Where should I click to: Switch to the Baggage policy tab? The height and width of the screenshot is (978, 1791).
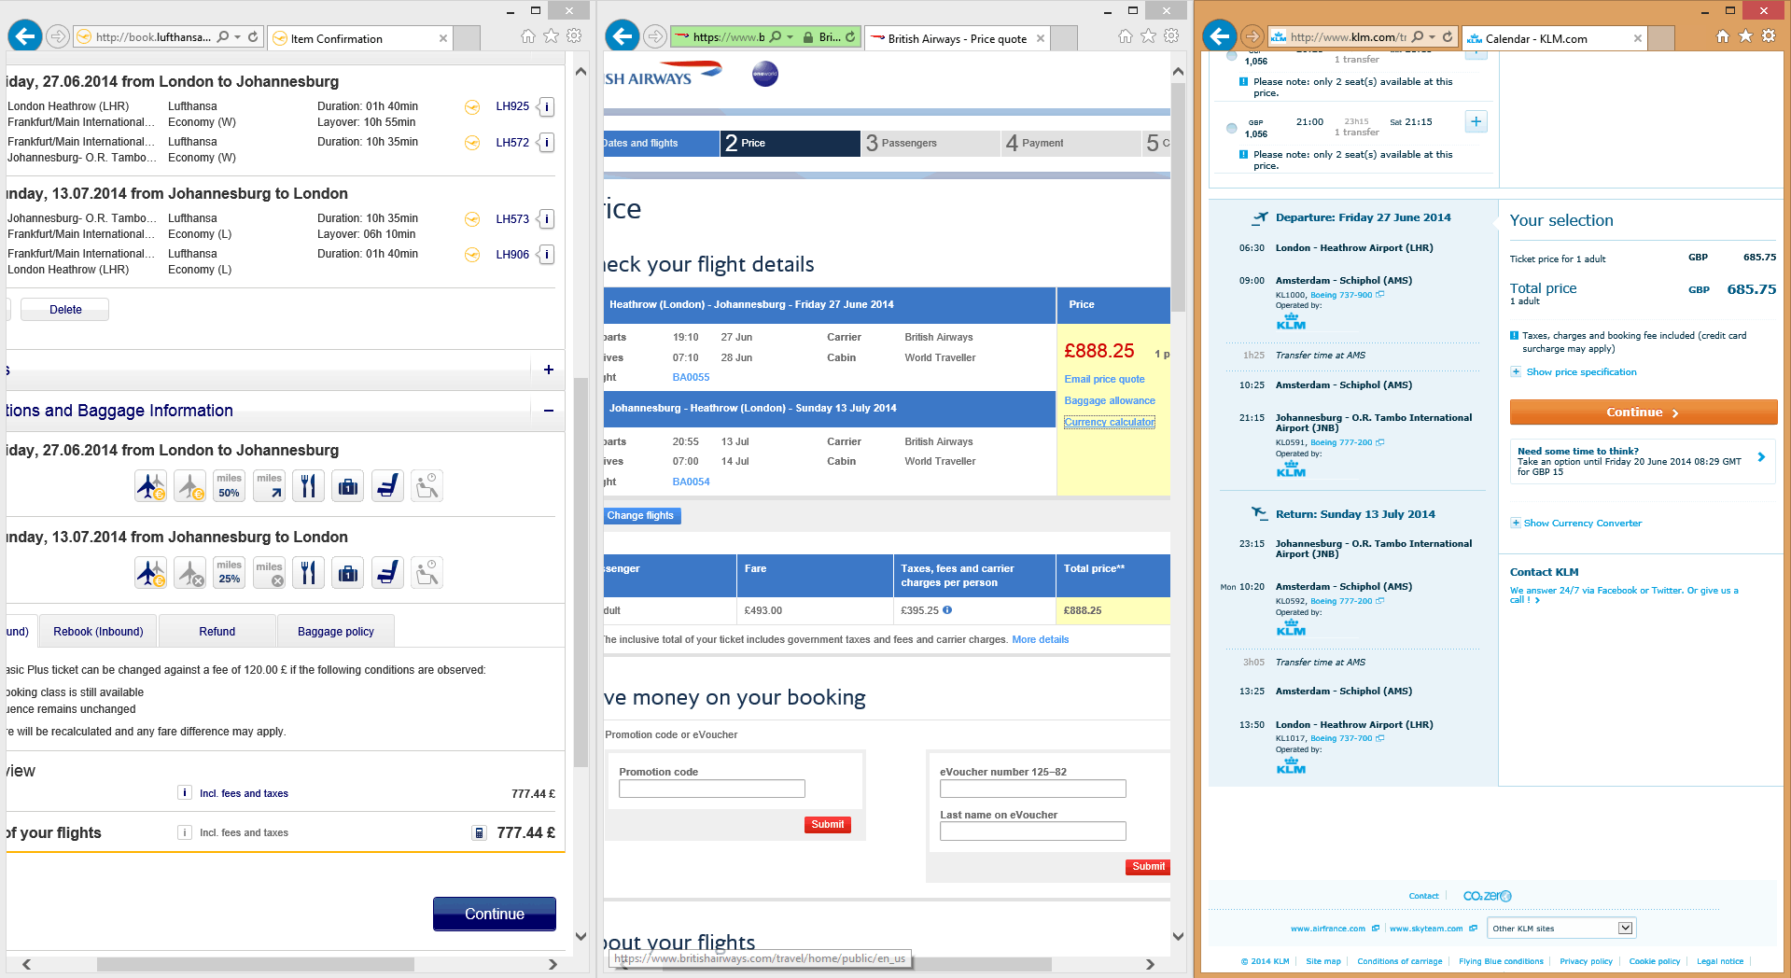coord(336,632)
